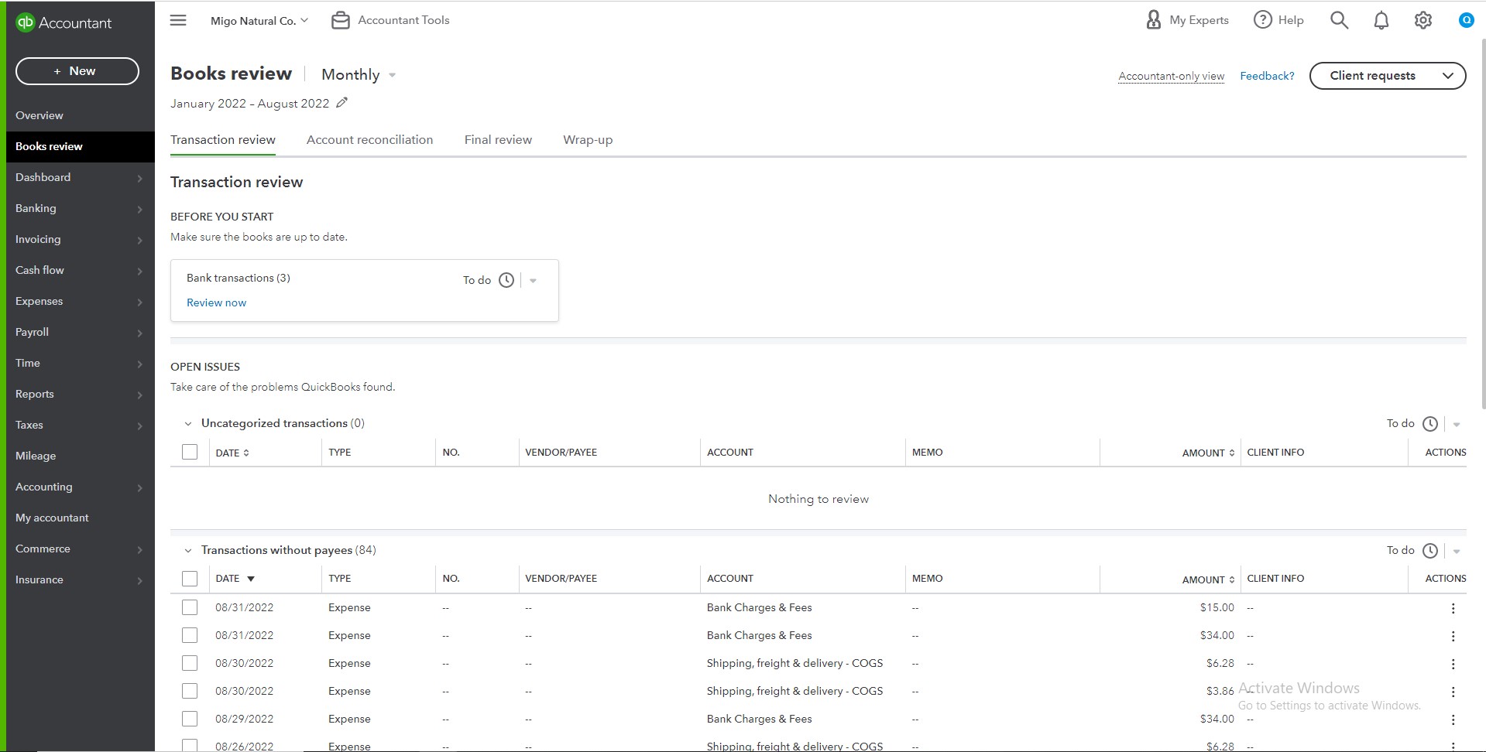Open actions menu for $3.86 expense row
Viewport: 1486px width, 752px height.
[x=1453, y=692]
